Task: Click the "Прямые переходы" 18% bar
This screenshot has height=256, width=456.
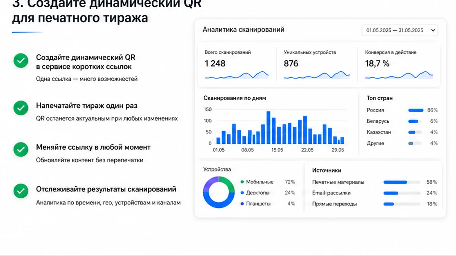Action: coord(402,204)
